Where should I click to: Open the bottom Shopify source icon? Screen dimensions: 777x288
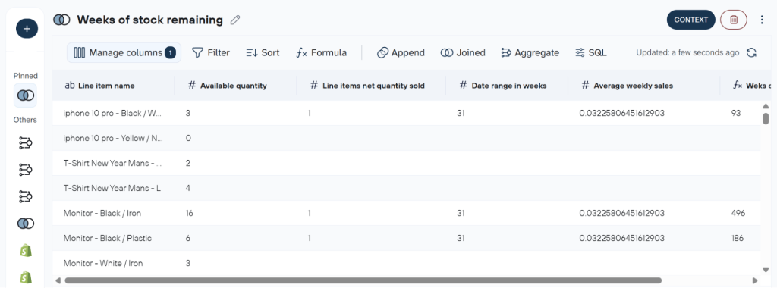[25, 277]
